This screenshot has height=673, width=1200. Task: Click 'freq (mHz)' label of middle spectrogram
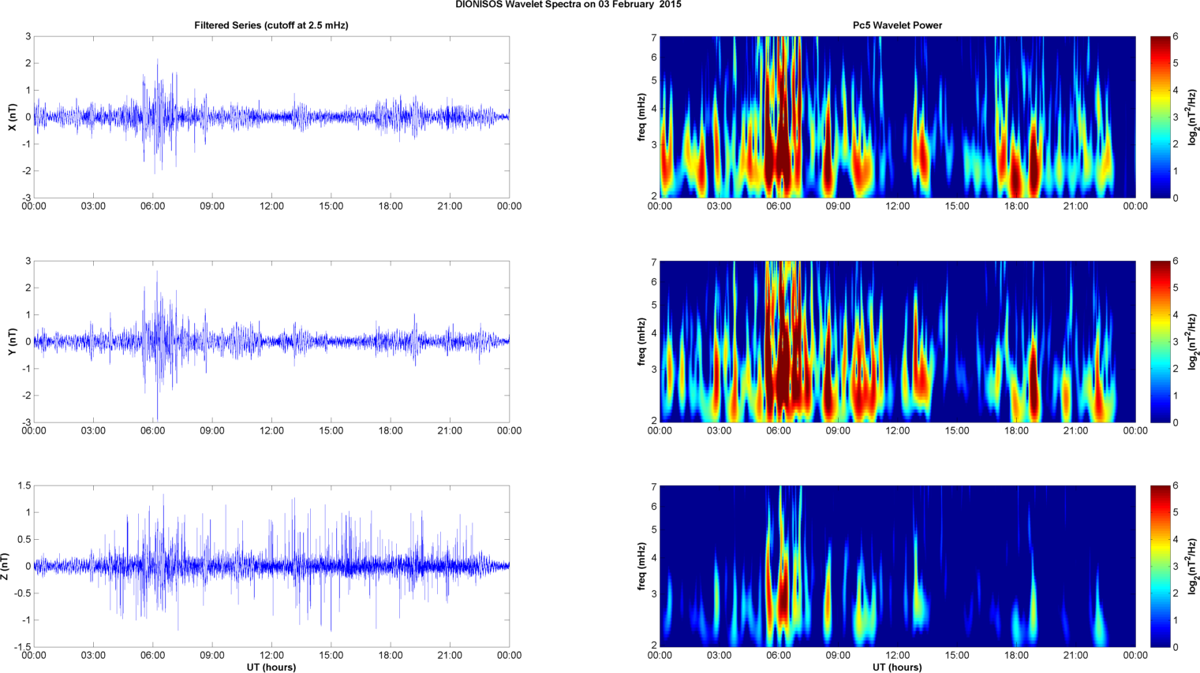pos(642,341)
